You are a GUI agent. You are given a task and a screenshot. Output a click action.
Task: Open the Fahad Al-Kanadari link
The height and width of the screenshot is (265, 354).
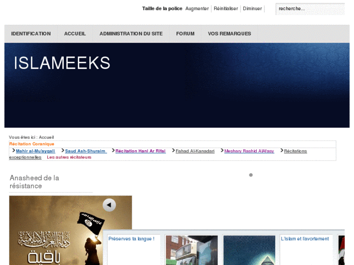point(195,151)
